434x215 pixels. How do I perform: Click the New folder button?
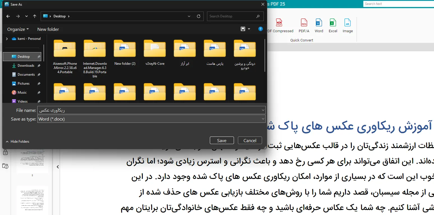(48, 29)
